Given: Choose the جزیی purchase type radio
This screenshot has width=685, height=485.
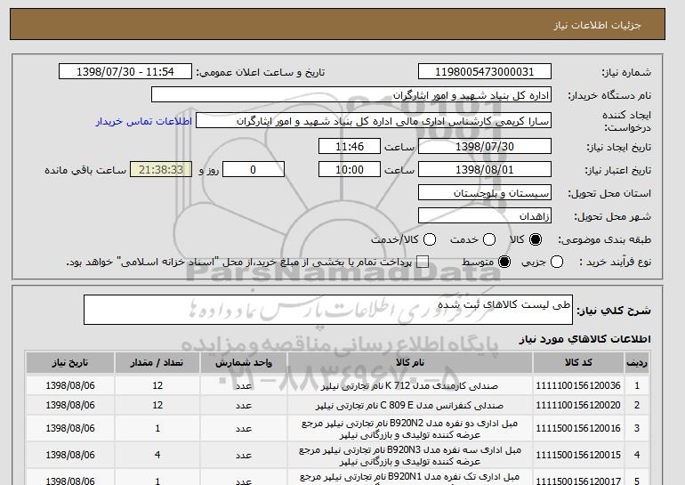Looking at the screenshot, I should [557, 262].
